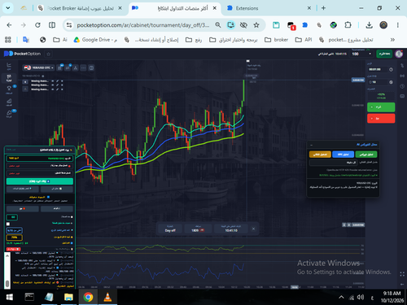Open the drawing tools icon in chart toolbar

[x=76, y=68]
